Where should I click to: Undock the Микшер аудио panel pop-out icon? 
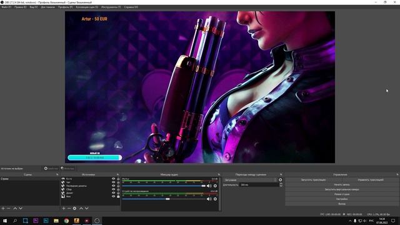pyautogui.click(x=219, y=174)
